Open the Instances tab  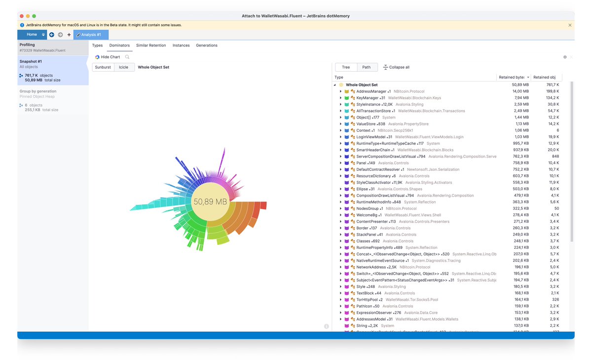tap(181, 45)
